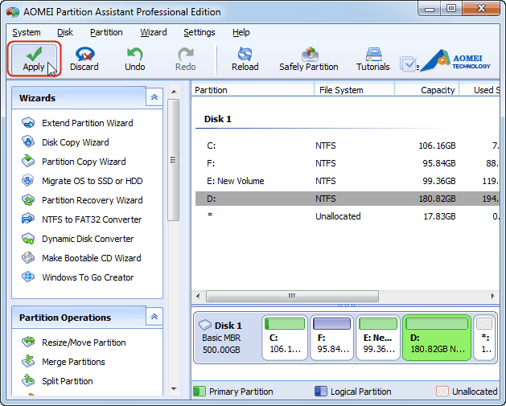Screen dimensions: 506x406
Task: Click the 95.84GB capacity cell
Action: click(x=439, y=163)
